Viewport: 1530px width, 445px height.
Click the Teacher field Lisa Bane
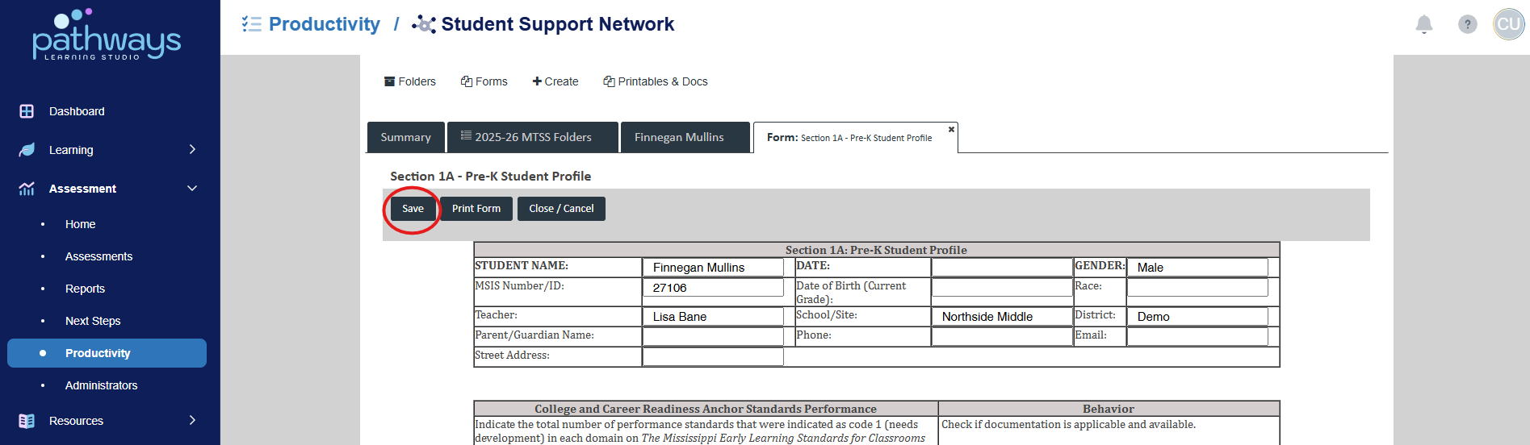coord(713,317)
